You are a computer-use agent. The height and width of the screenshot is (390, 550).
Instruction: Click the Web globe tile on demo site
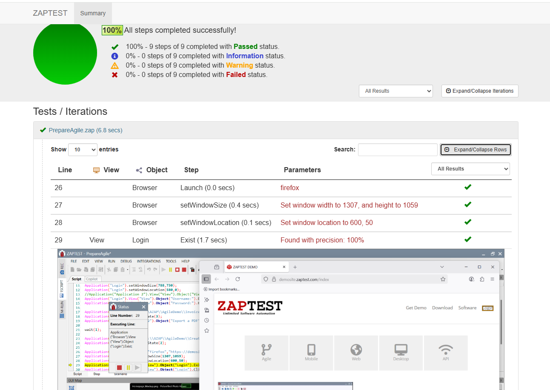pos(356,353)
